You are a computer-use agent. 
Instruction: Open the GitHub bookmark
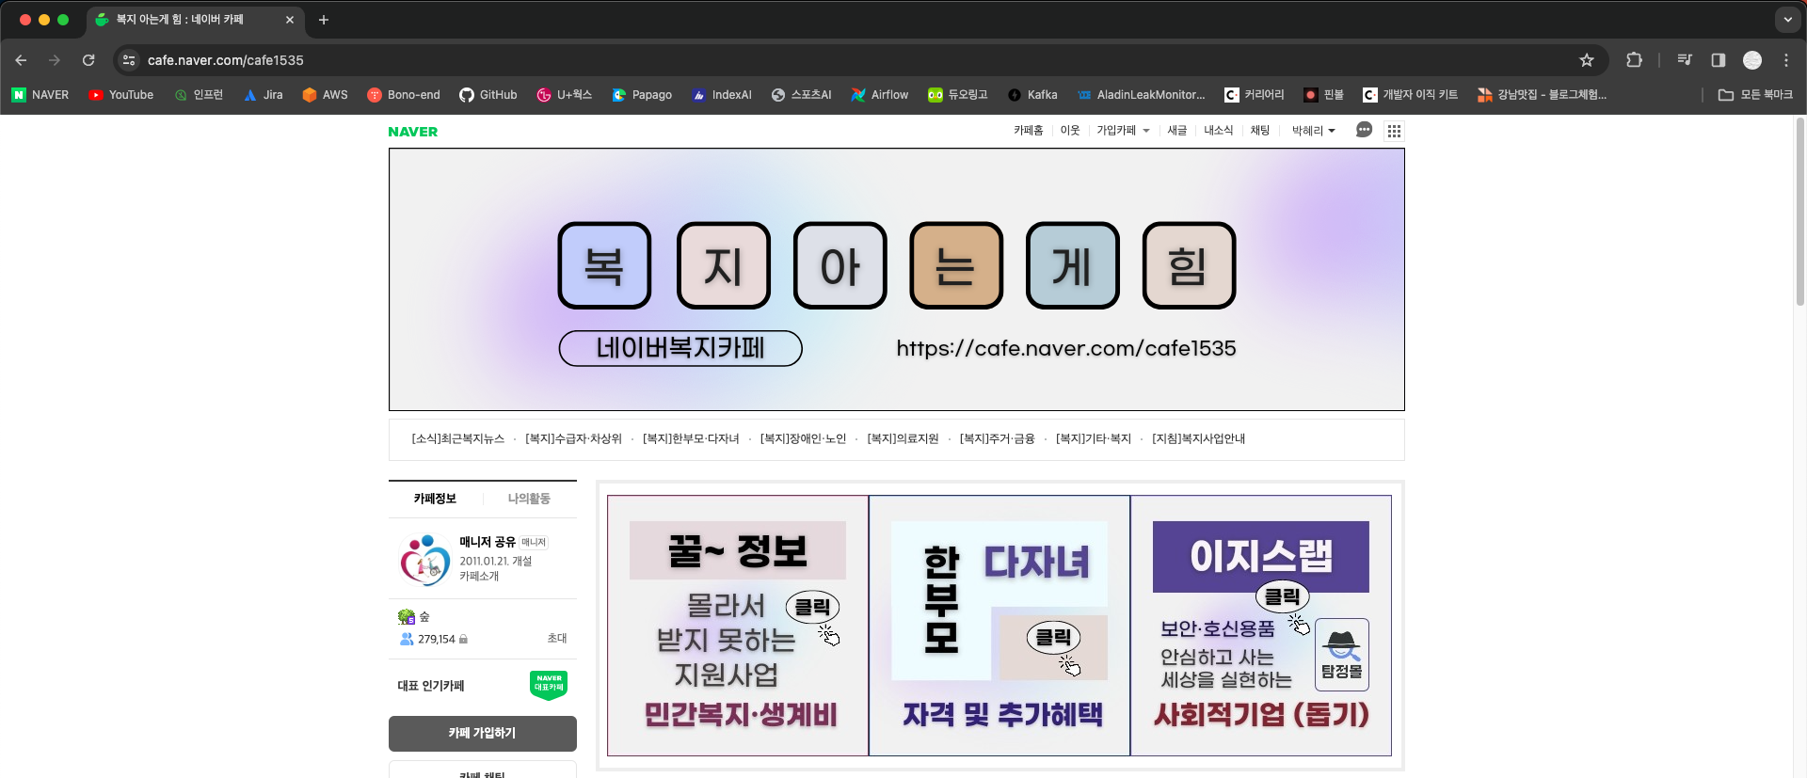point(488,95)
